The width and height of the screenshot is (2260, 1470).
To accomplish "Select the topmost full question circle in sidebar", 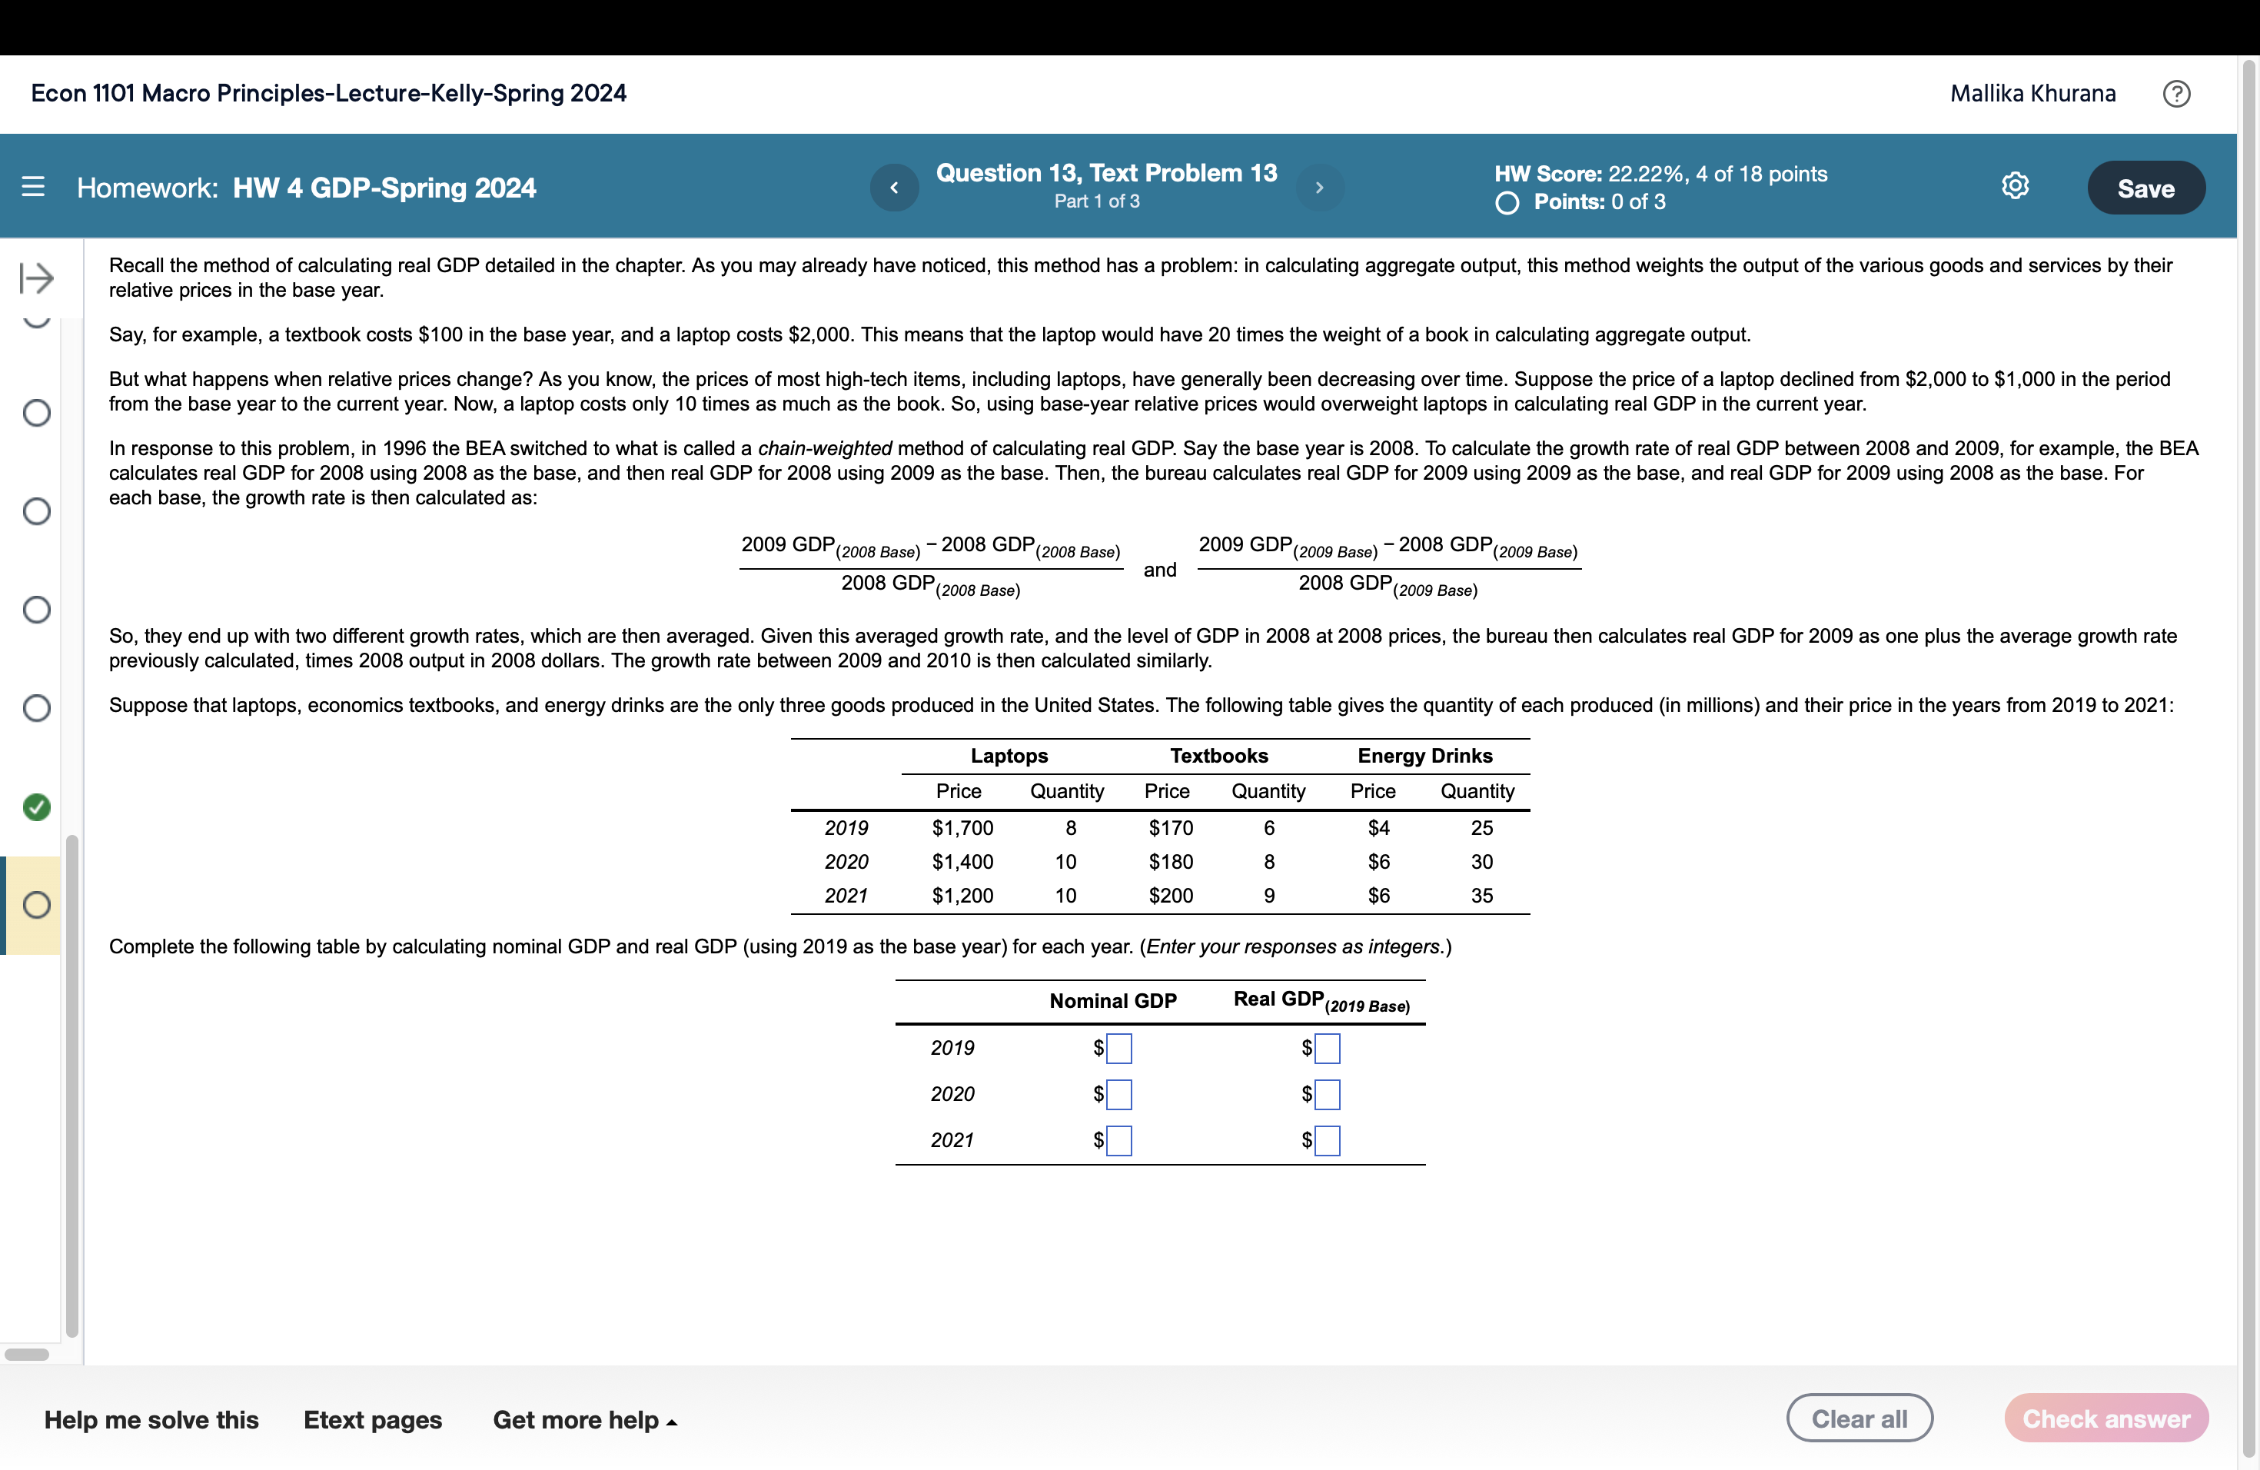I will coord(36,413).
